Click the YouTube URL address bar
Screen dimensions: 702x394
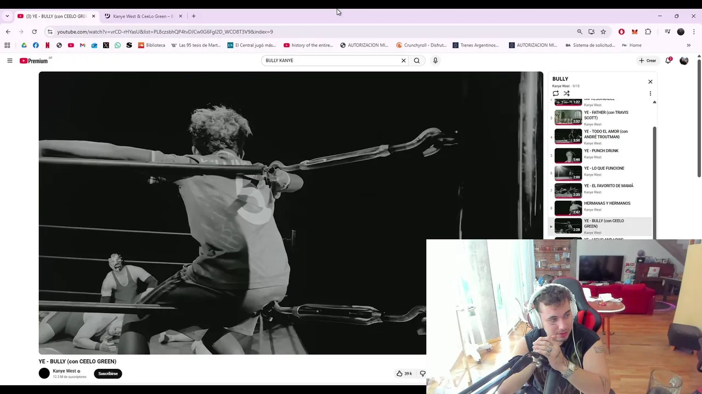coord(313,32)
